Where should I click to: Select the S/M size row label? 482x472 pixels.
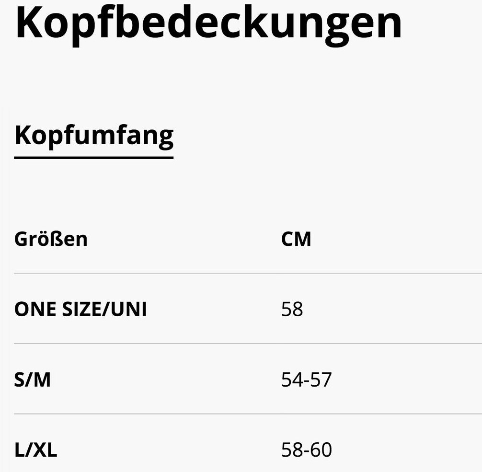tap(33, 380)
